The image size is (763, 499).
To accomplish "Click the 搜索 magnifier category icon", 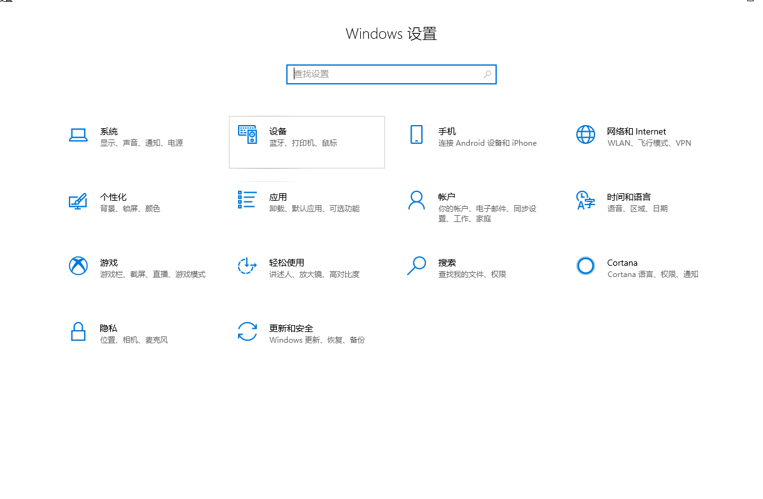I will (x=417, y=266).
